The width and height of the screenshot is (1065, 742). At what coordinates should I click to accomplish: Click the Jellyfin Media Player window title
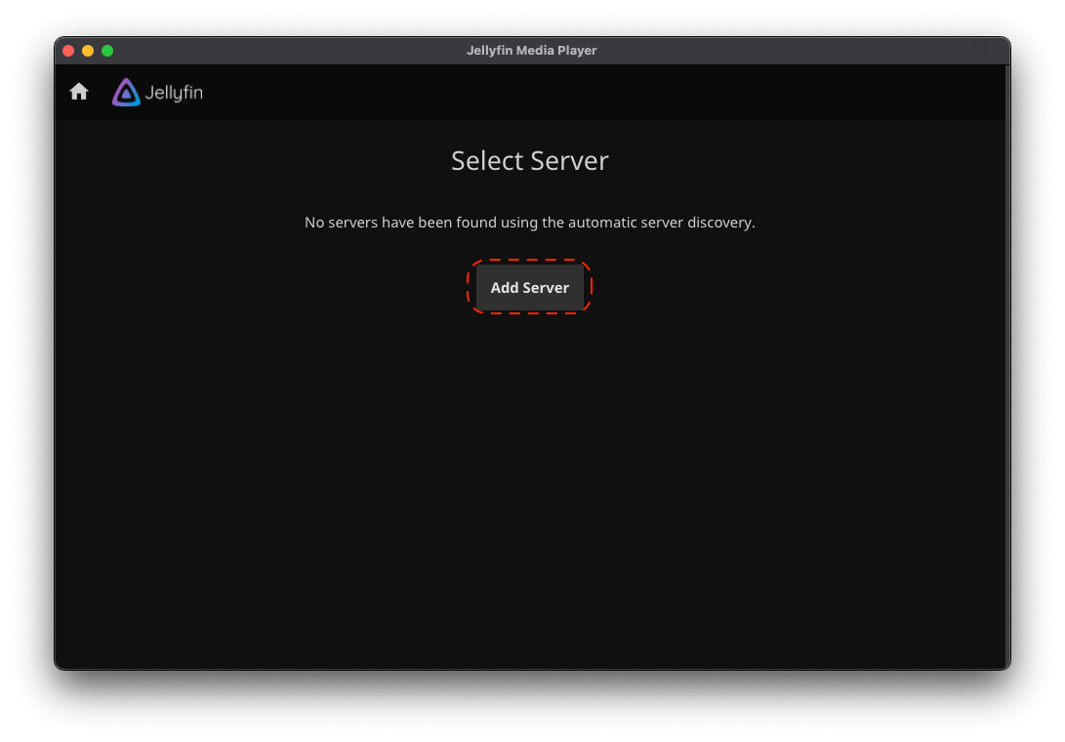pyautogui.click(x=531, y=51)
